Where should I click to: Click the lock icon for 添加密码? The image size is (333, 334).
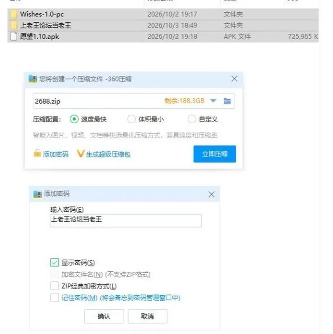point(37,153)
